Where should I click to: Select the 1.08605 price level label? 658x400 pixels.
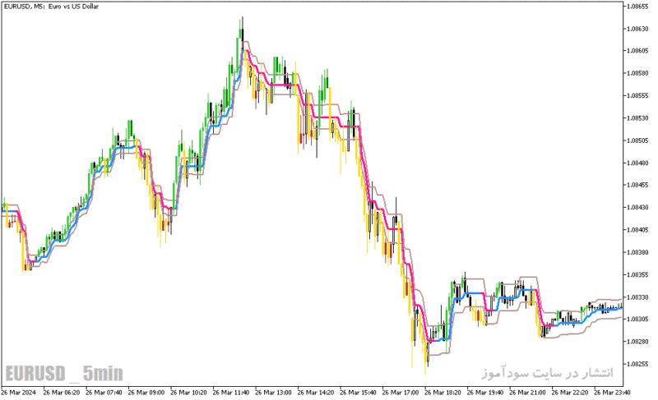click(637, 51)
